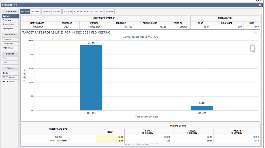Click the Twitter bird icon
The image size is (265, 148).
pos(260,5)
